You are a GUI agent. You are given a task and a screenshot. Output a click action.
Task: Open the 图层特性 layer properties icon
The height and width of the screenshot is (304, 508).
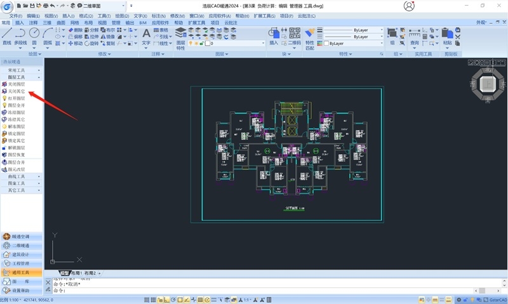click(180, 36)
